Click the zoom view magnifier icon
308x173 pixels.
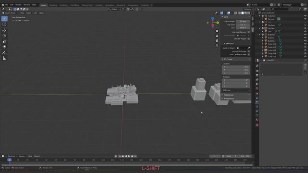pos(217,31)
